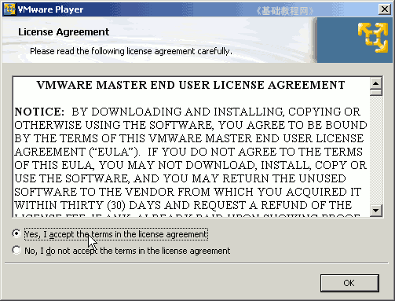Click the license scrollbar up arrow
The width and height of the screenshot is (395, 301).
(376, 83)
